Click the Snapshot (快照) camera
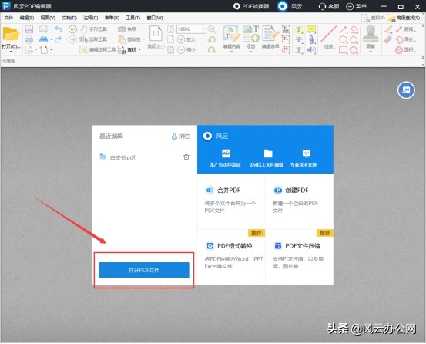 pos(127,29)
